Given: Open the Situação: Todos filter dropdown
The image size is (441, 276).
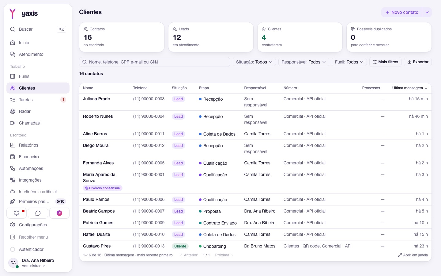Looking at the screenshot, I should 254,62.
